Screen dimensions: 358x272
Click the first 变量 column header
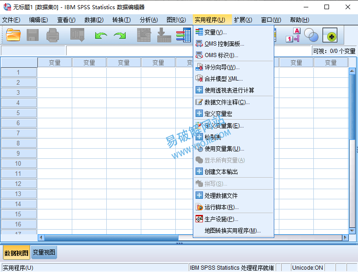click(x=55, y=63)
